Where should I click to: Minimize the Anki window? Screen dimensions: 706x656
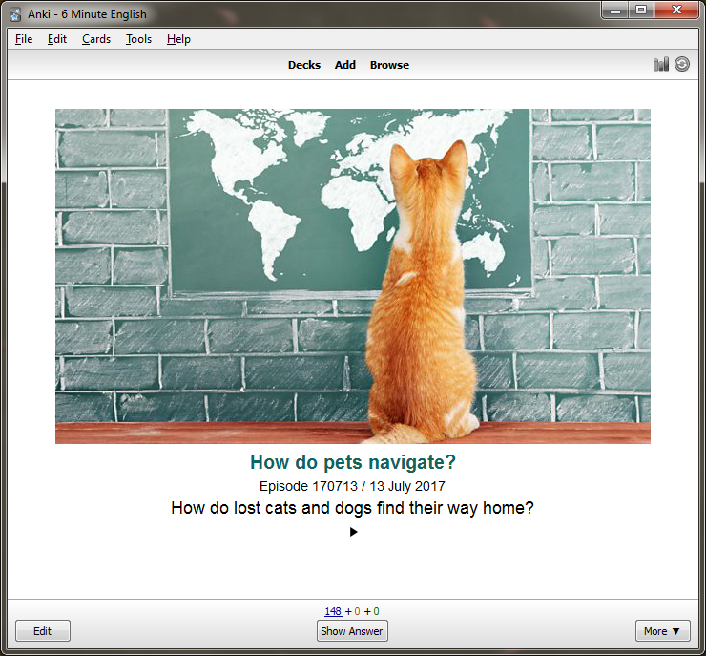click(615, 11)
